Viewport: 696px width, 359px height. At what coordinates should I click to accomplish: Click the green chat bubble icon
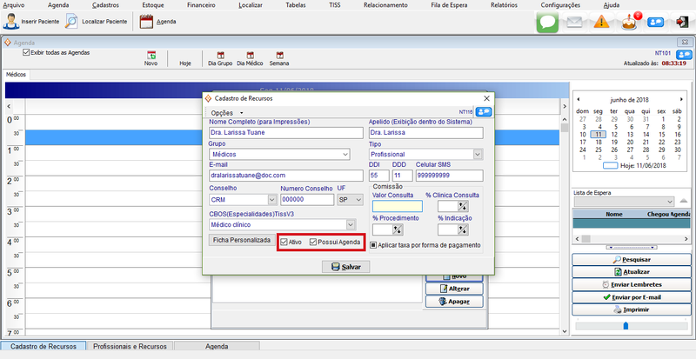[546, 23]
